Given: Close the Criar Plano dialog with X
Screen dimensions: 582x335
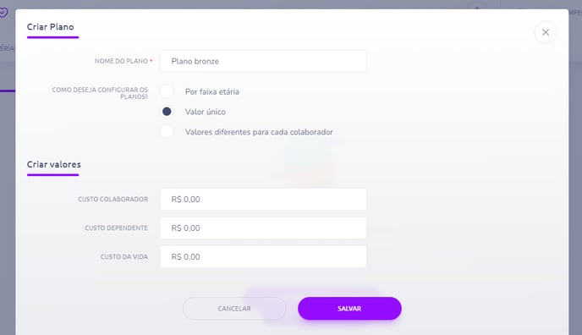Looking at the screenshot, I should coord(546,32).
